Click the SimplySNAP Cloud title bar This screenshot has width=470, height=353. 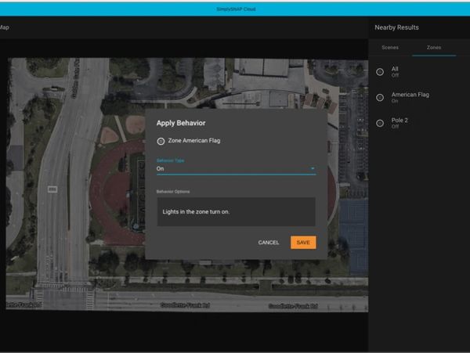pyautogui.click(x=235, y=9)
